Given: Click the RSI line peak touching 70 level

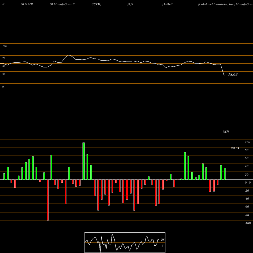Looking at the screenshot, I should point(69,55).
